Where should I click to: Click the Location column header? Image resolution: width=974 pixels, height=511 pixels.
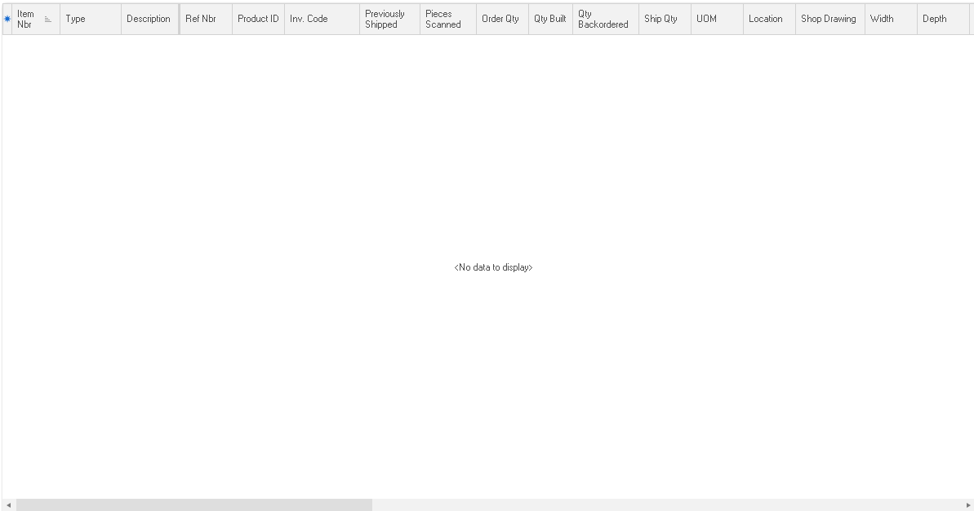(x=768, y=19)
